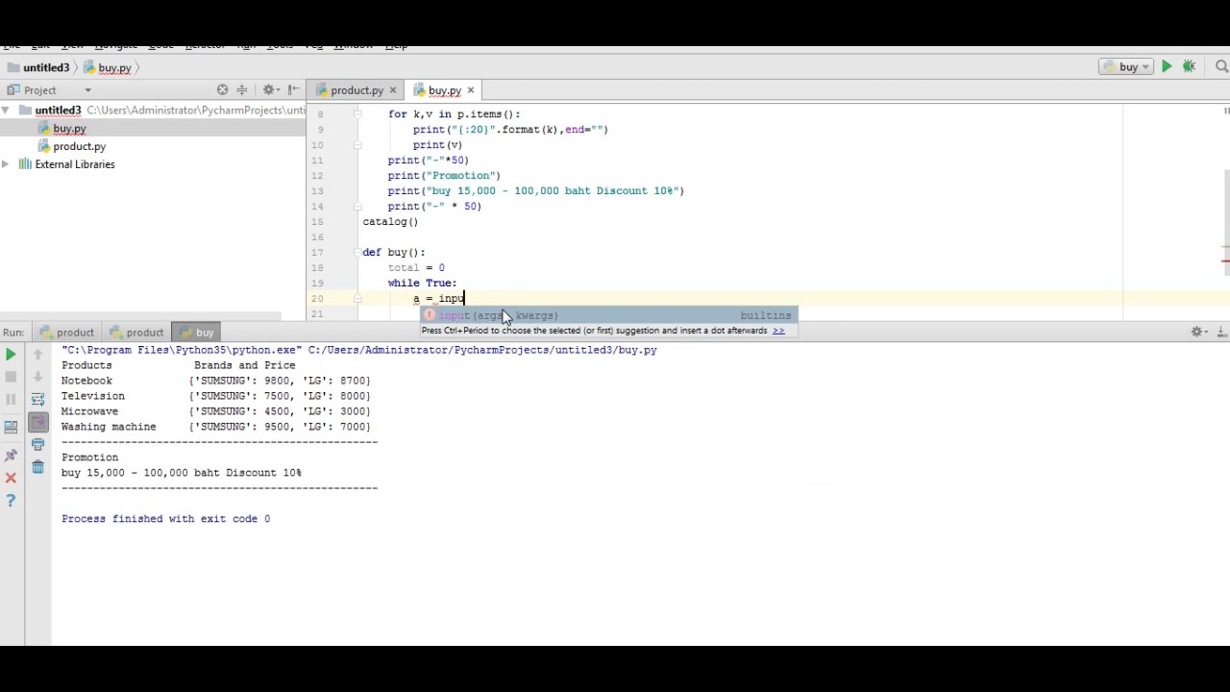Hide the Run tool window
This screenshot has width=1230, height=692.
1221,332
